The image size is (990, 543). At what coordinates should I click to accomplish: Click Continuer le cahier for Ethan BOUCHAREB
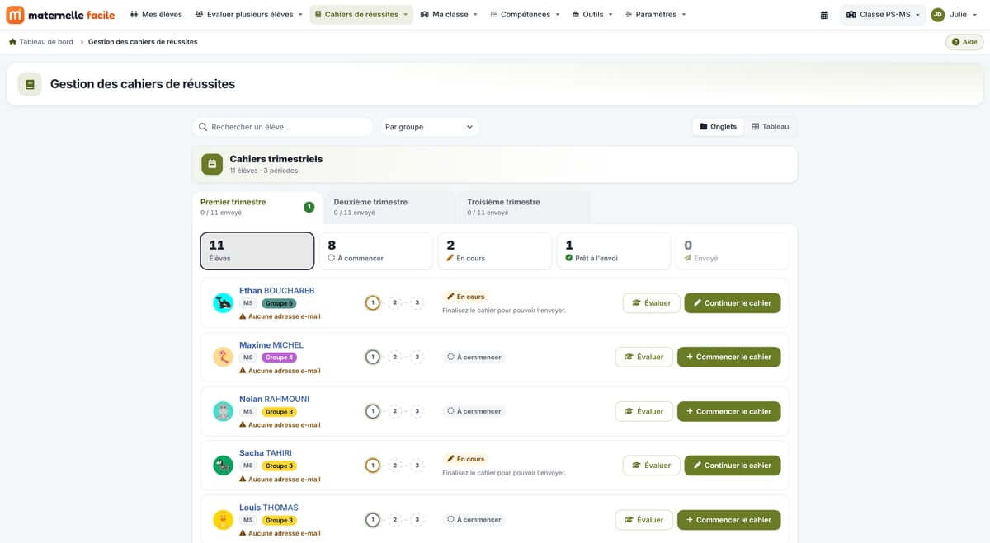732,303
